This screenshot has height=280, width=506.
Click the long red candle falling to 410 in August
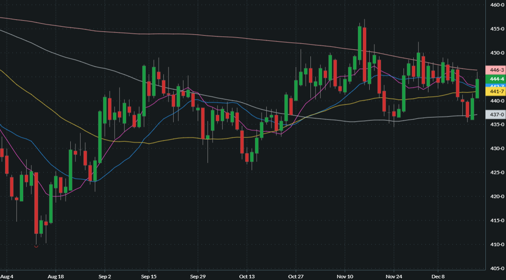point(36,203)
